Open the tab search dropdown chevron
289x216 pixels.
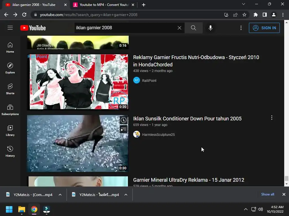pyautogui.click(x=244, y=4)
